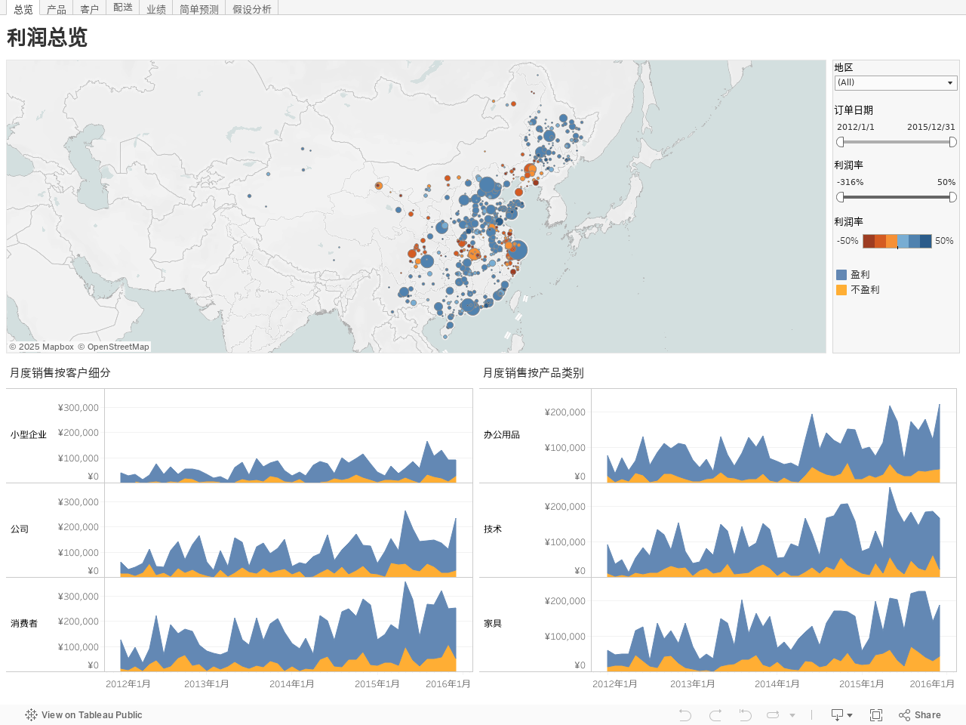Click the 技术 row label
The image size is (966, 725).
[493, 529]
